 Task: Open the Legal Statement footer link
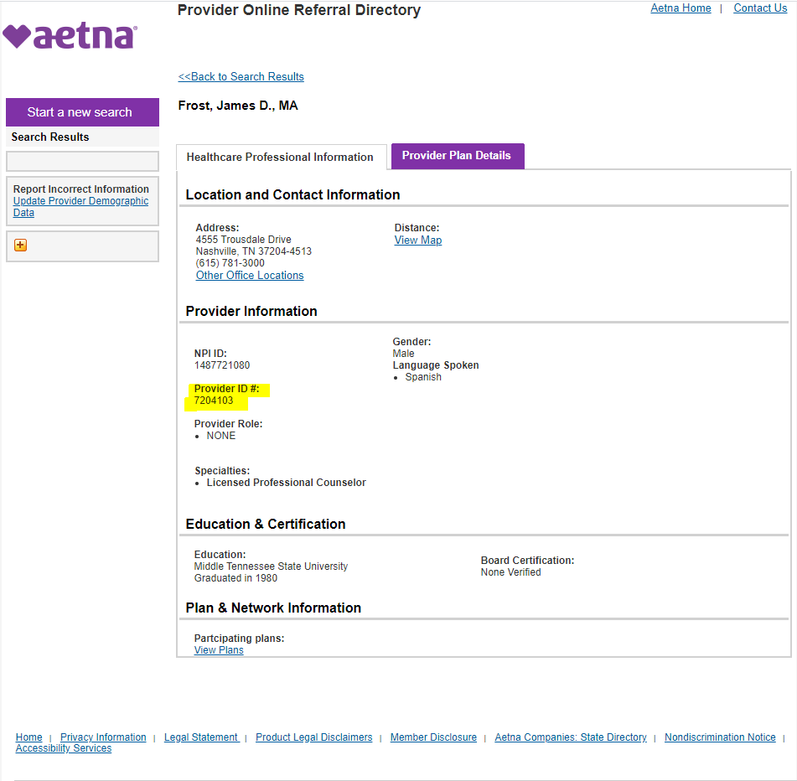click(201, 737)
